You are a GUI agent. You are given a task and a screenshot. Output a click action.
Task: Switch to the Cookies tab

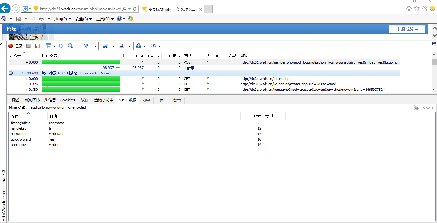(x=67, y=100)
